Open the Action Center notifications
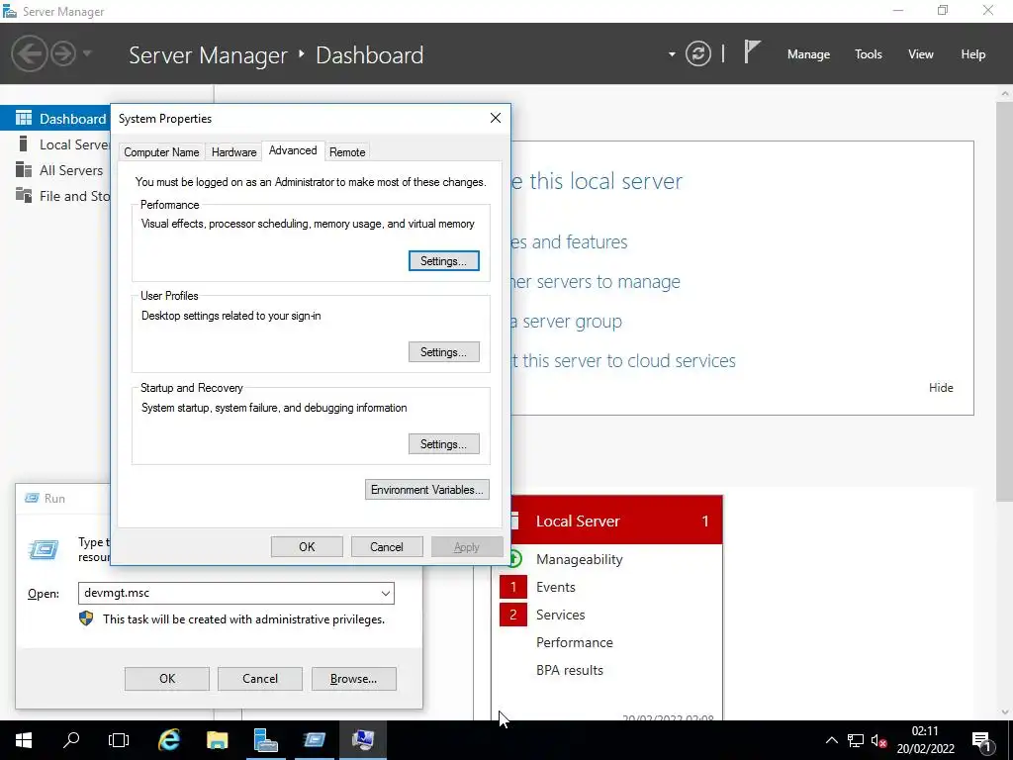The width and height of the screenshot is (1013, 760). (982, 740)
